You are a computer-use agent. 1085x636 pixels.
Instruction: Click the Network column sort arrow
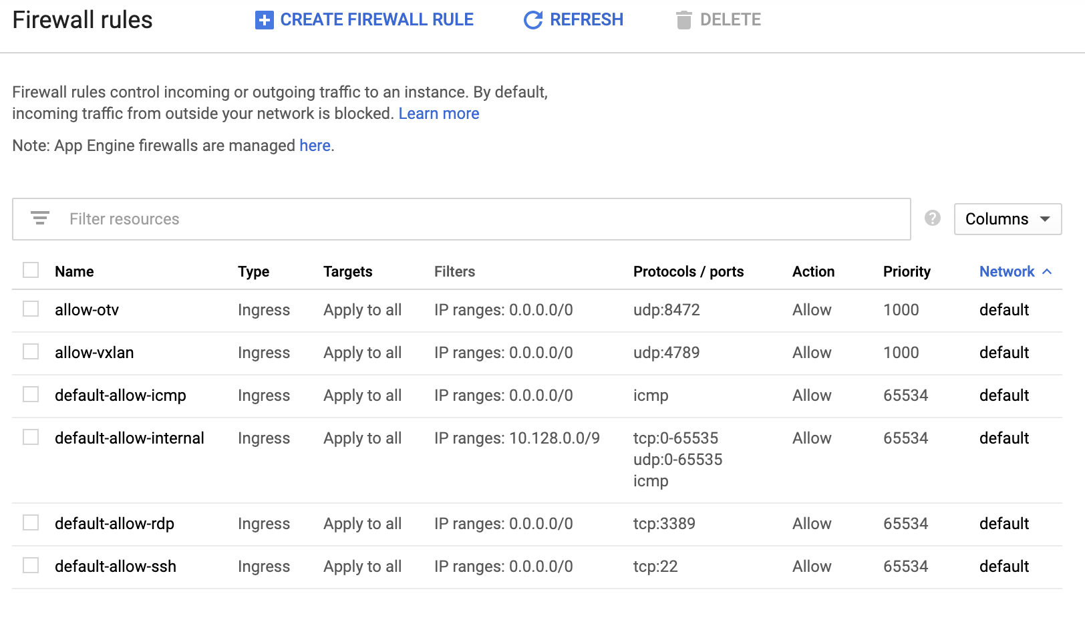click(1047, 271)
